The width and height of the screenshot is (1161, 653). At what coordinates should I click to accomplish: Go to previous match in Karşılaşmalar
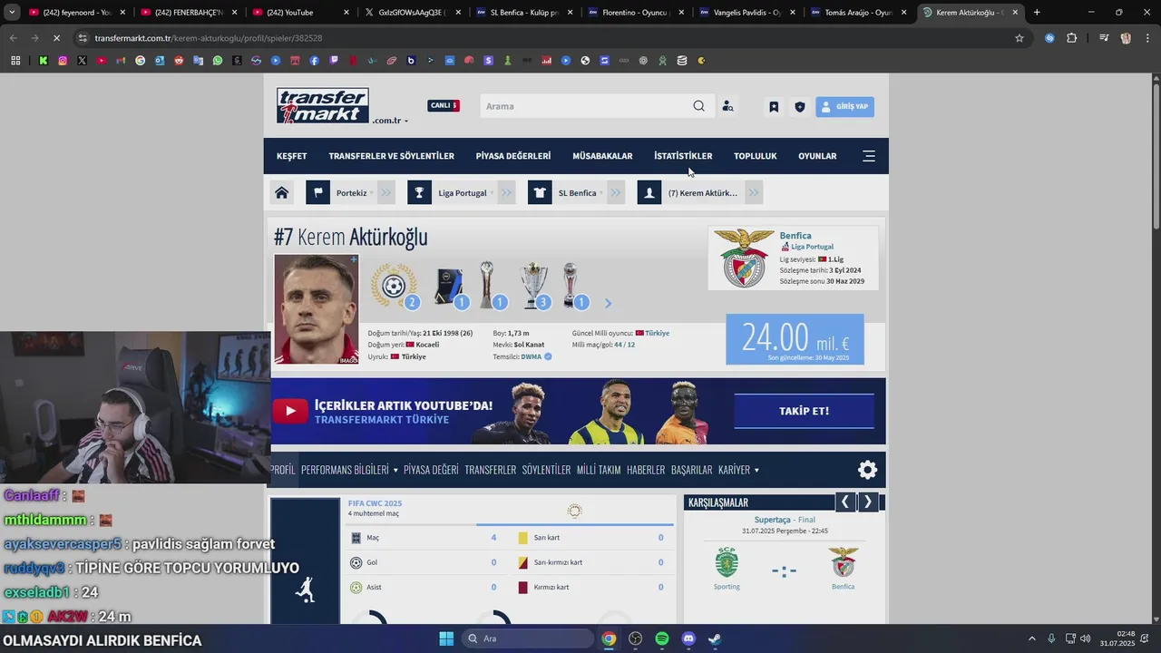point(844,502)
